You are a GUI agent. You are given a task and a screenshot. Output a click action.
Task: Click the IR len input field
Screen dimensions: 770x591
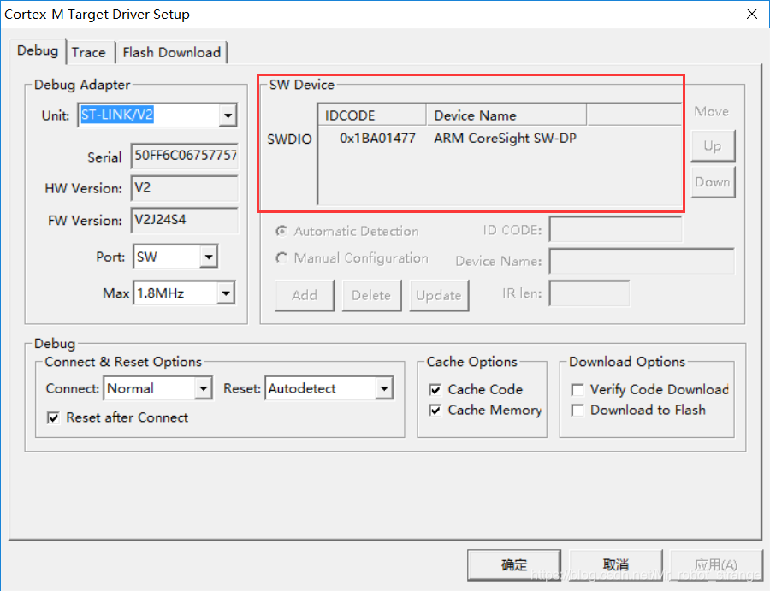[x=589, y=293]
